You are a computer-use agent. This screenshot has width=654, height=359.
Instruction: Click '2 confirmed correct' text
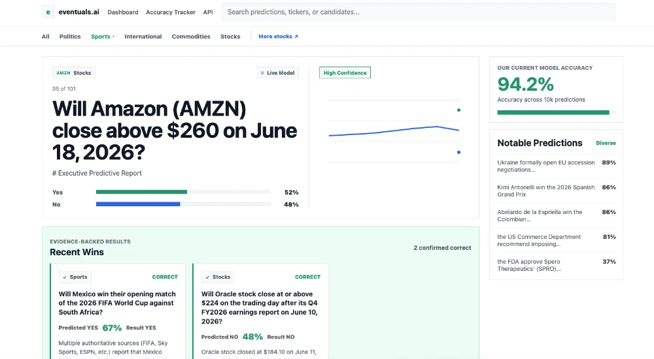(x=443, y=248)
